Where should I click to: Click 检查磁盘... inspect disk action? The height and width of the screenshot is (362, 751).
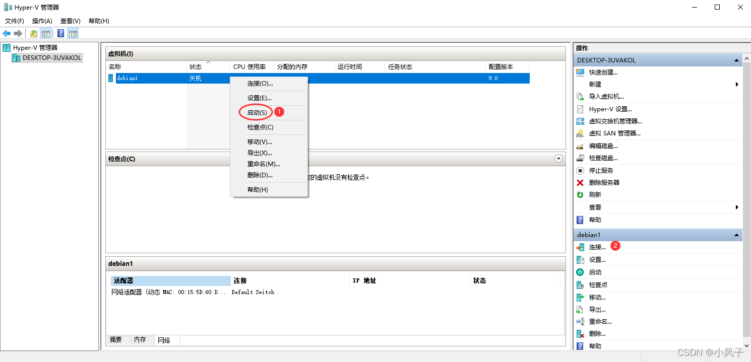point(603,158)
